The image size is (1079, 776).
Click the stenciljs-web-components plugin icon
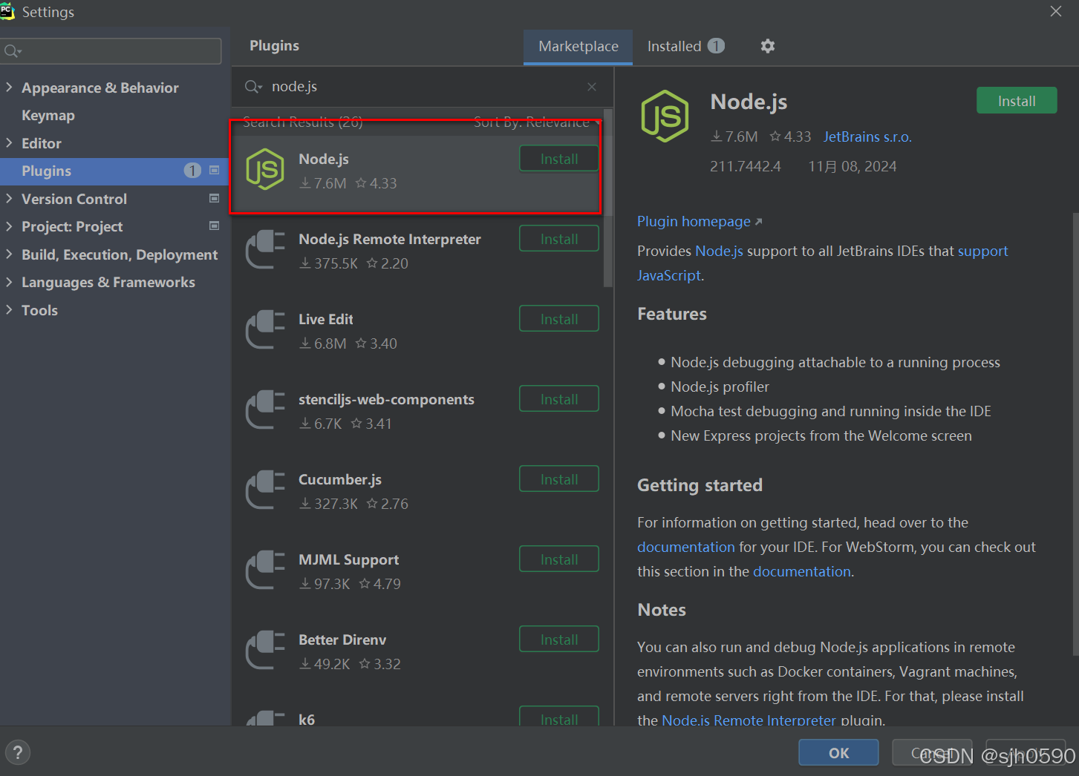pos(265,410)
